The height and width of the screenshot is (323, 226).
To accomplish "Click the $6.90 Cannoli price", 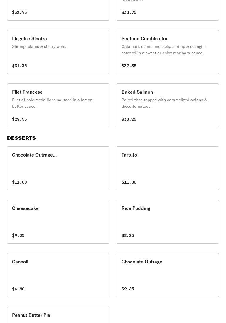I will click(18, 289).
